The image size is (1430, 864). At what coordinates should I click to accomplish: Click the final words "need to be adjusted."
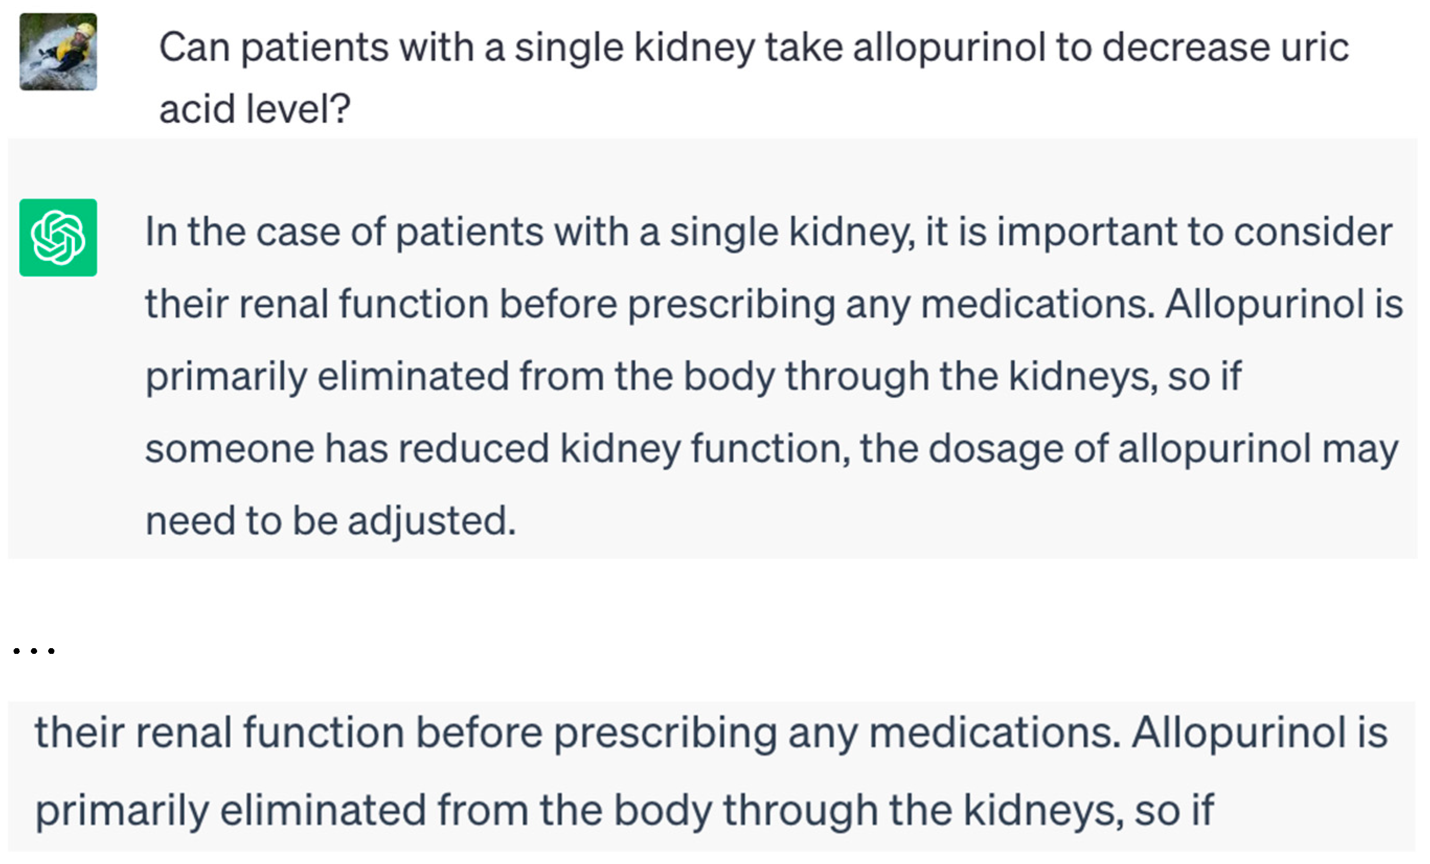click(330, 521)
